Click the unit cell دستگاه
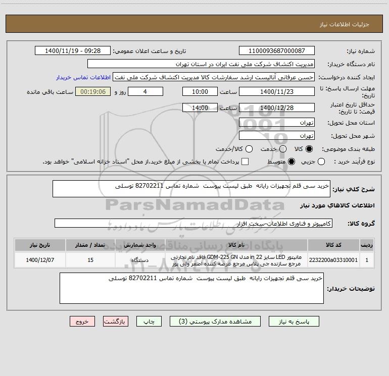Viewport: 389px width, 376px height. coord(140,260)
